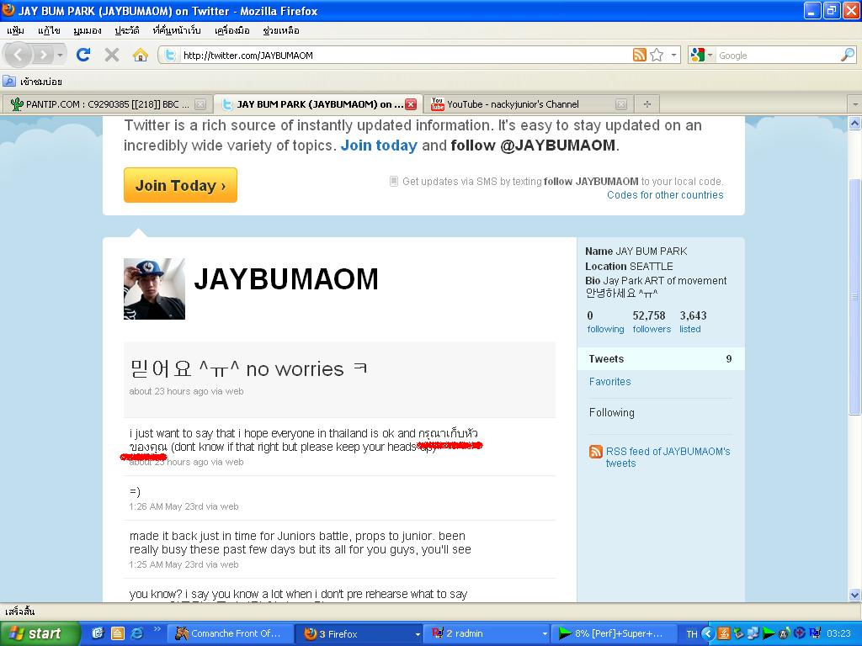Open the เครื่องมือ (Tools) menu
This screenshot has width=862, height=646.
(232, 30)
